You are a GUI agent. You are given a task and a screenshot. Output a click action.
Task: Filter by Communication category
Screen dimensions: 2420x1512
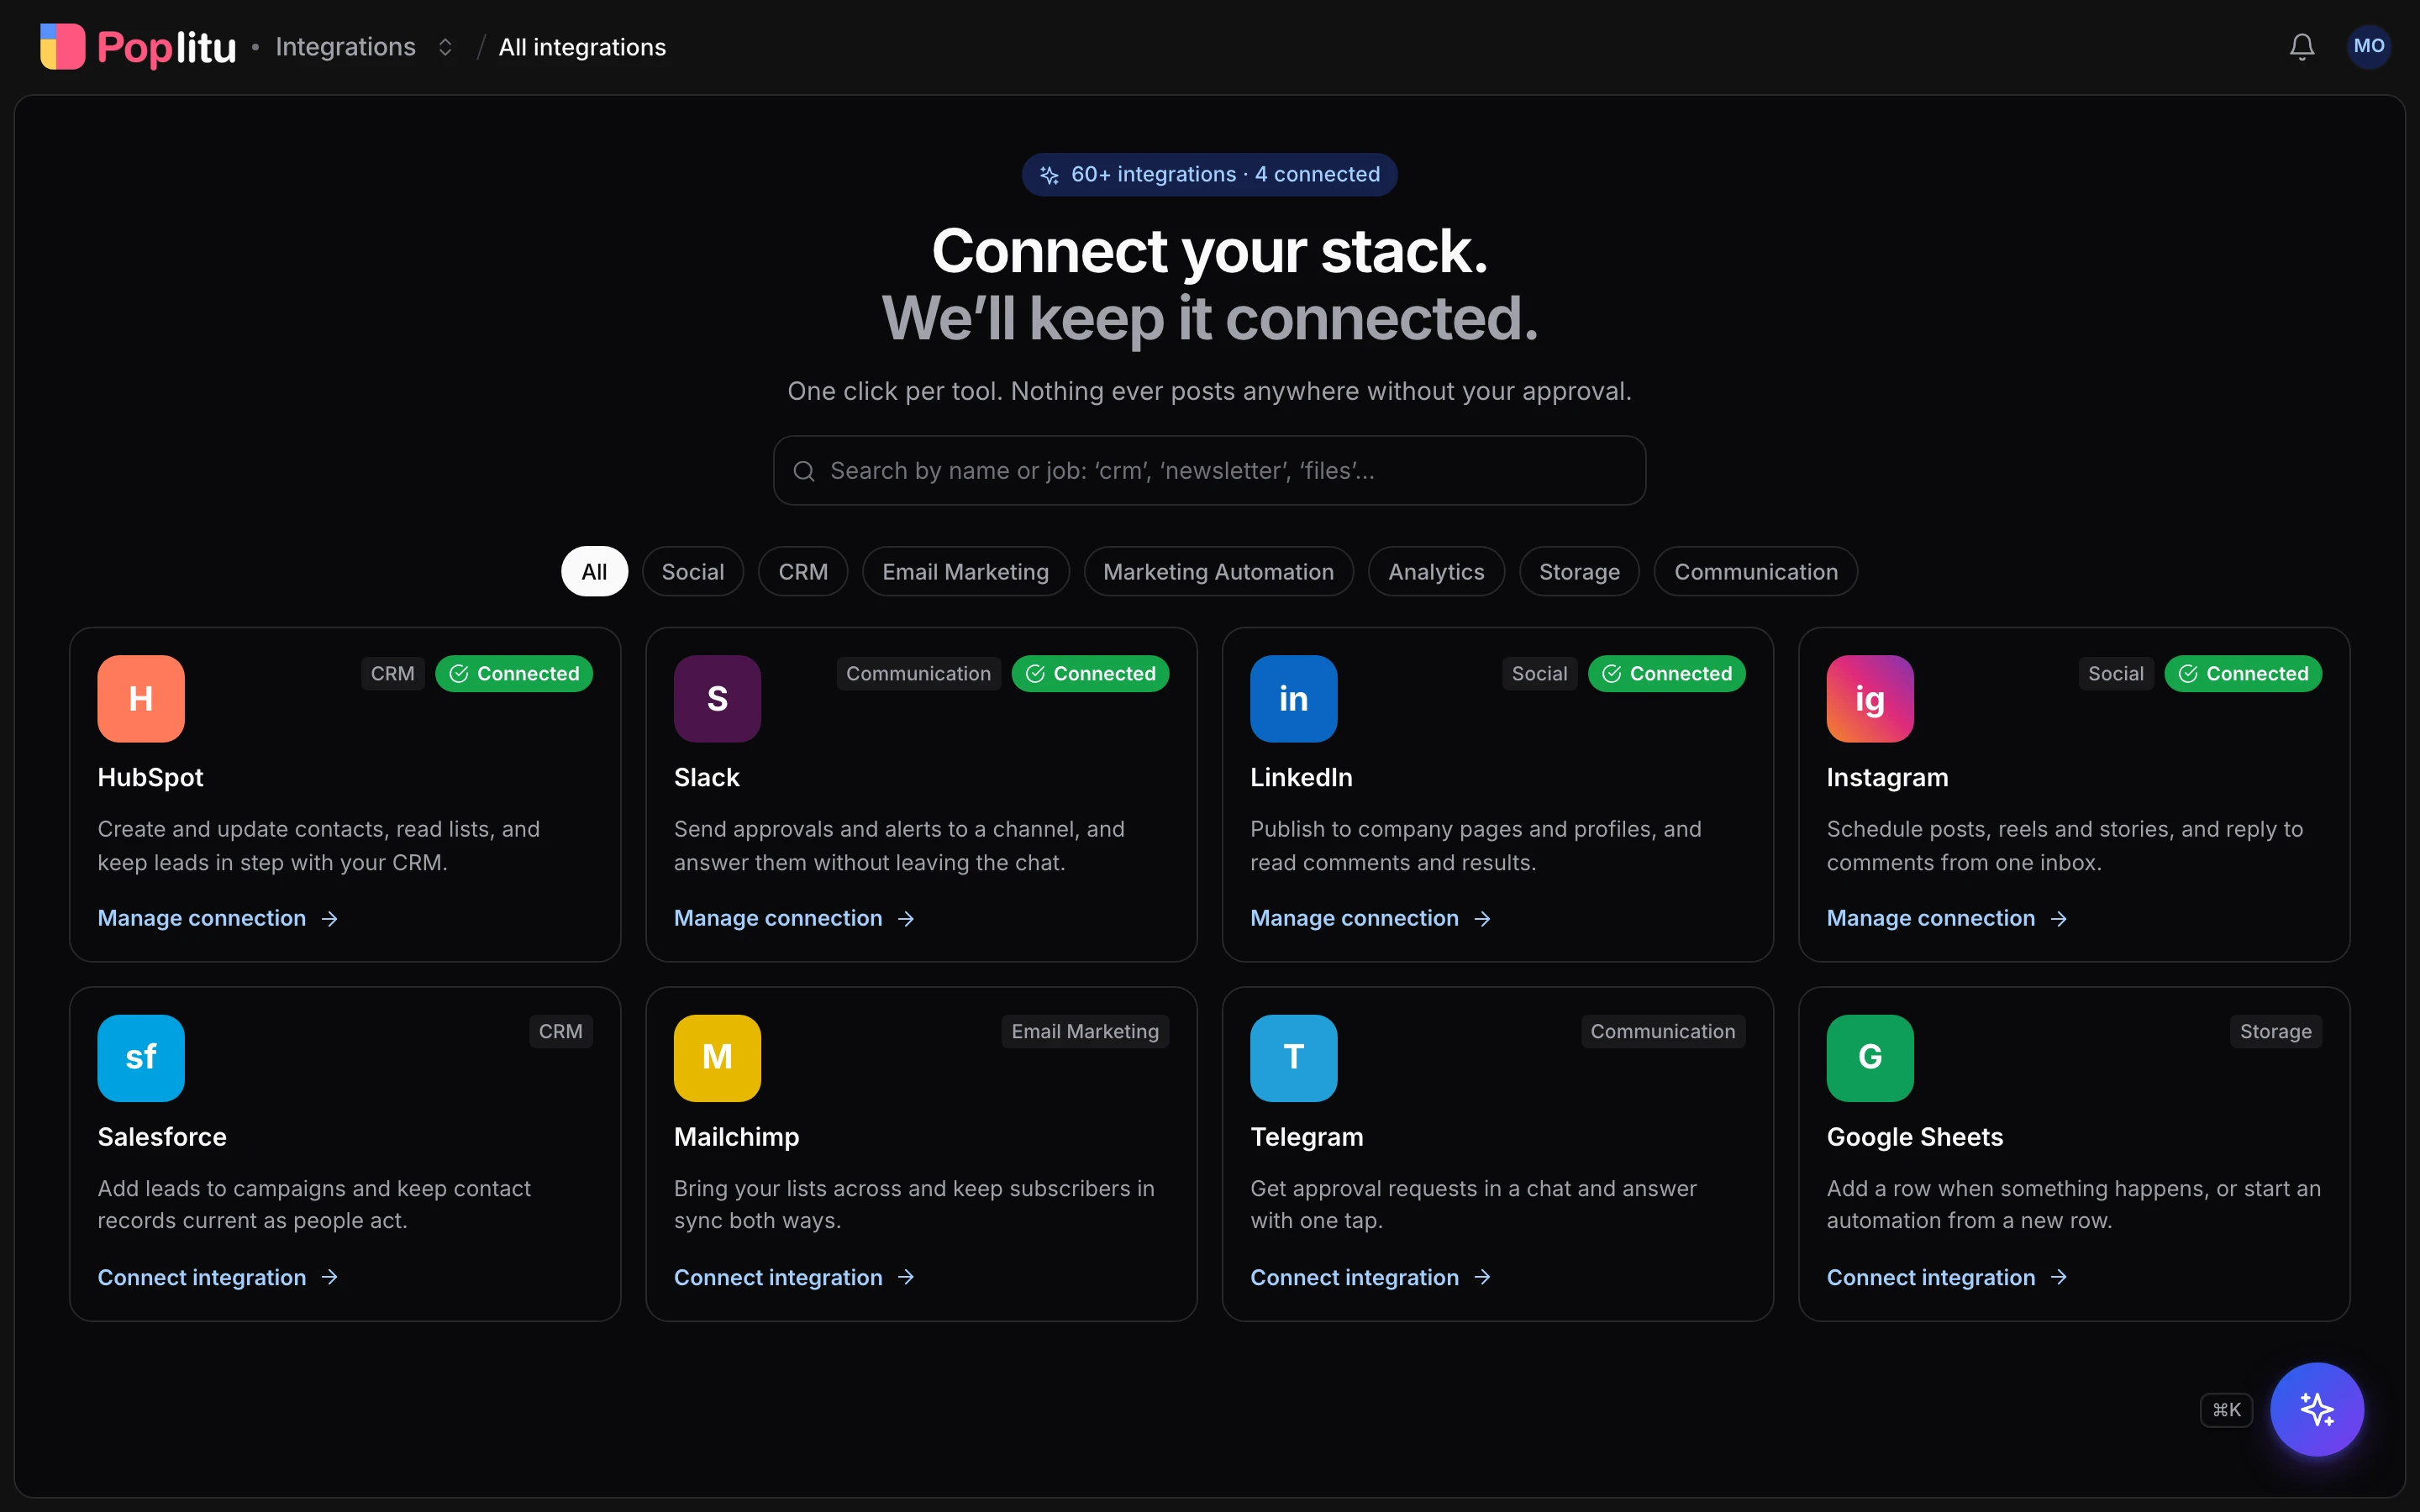pos(1755,572)
